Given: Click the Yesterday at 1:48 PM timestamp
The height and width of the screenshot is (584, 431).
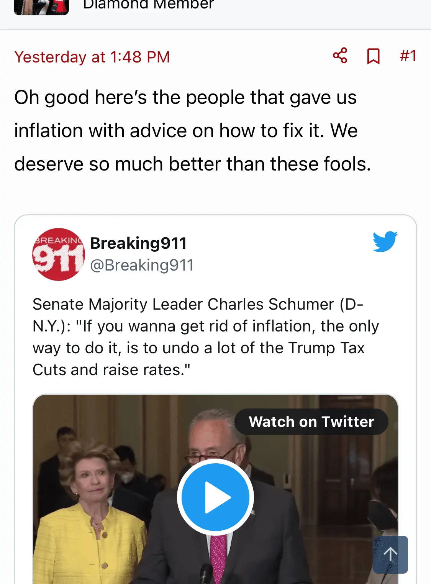Looking at the screenshot, I should [92, 57].
